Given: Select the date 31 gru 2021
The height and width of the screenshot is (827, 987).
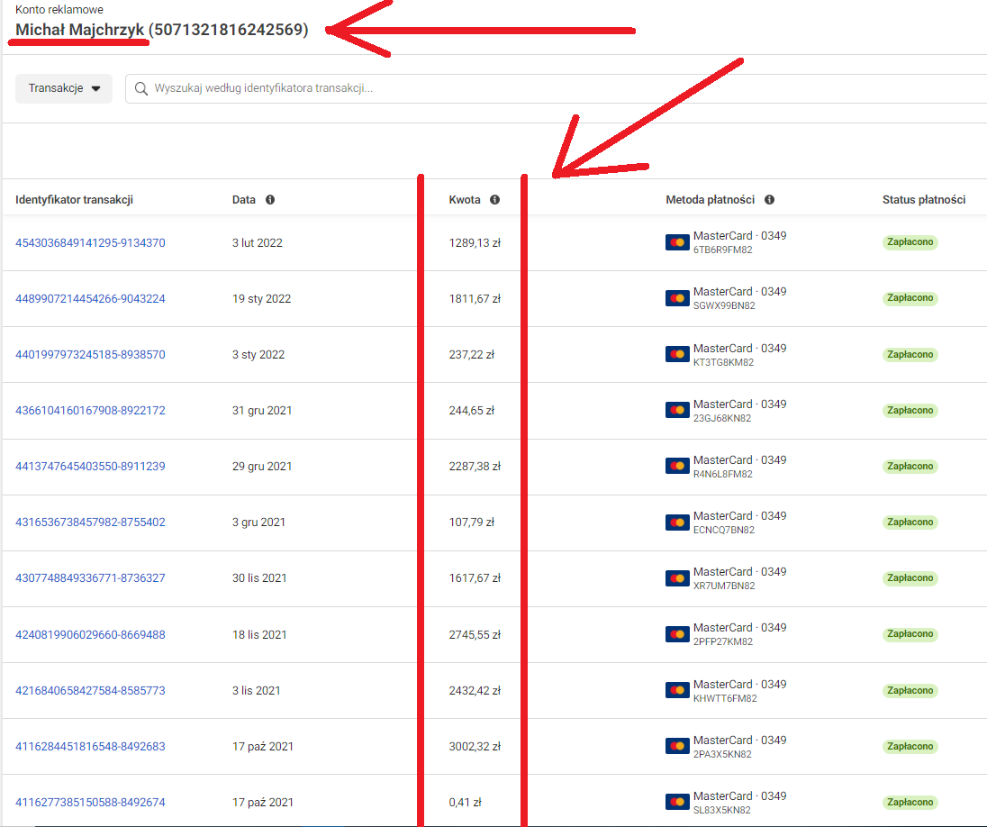Looking at the screenshot, I should coord(262,410).
